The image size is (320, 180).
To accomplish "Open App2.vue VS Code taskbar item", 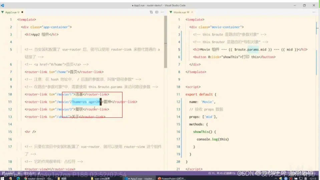I will pyautogui.click(x=139, y=178).
